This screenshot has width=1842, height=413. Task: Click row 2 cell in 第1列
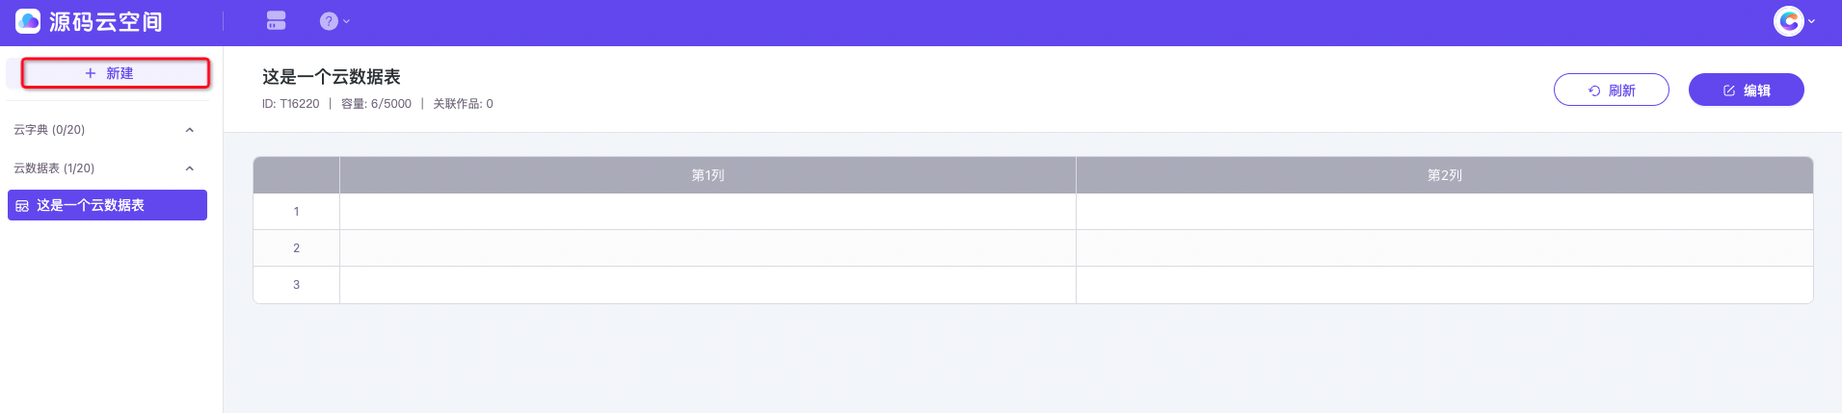click(707, 248)
